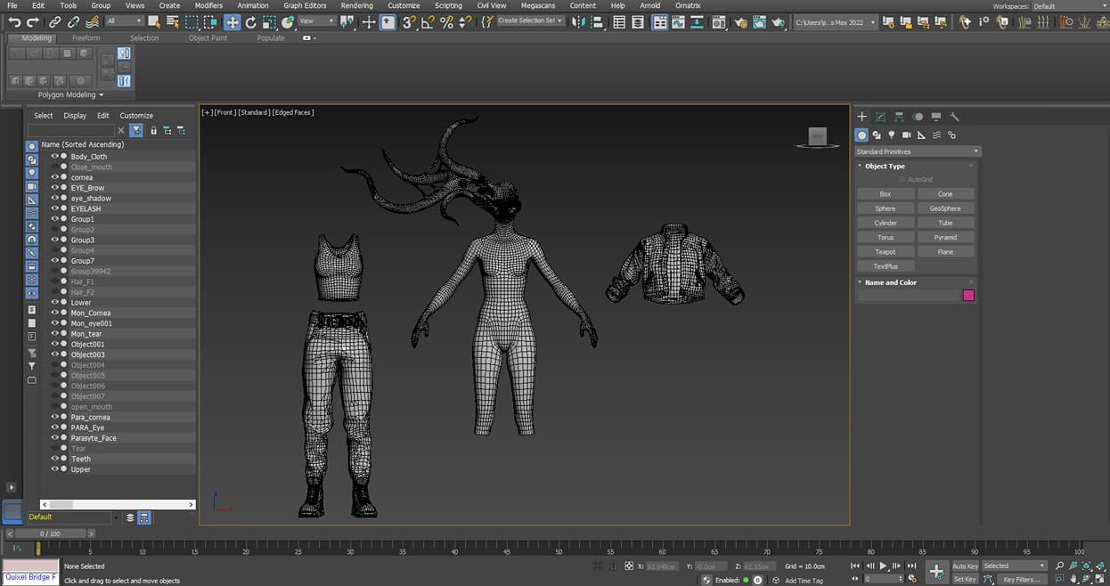The width and height of the screenshot is (1110, 586).
Task: Open the Mirror tool
Action: click(576, 22)
